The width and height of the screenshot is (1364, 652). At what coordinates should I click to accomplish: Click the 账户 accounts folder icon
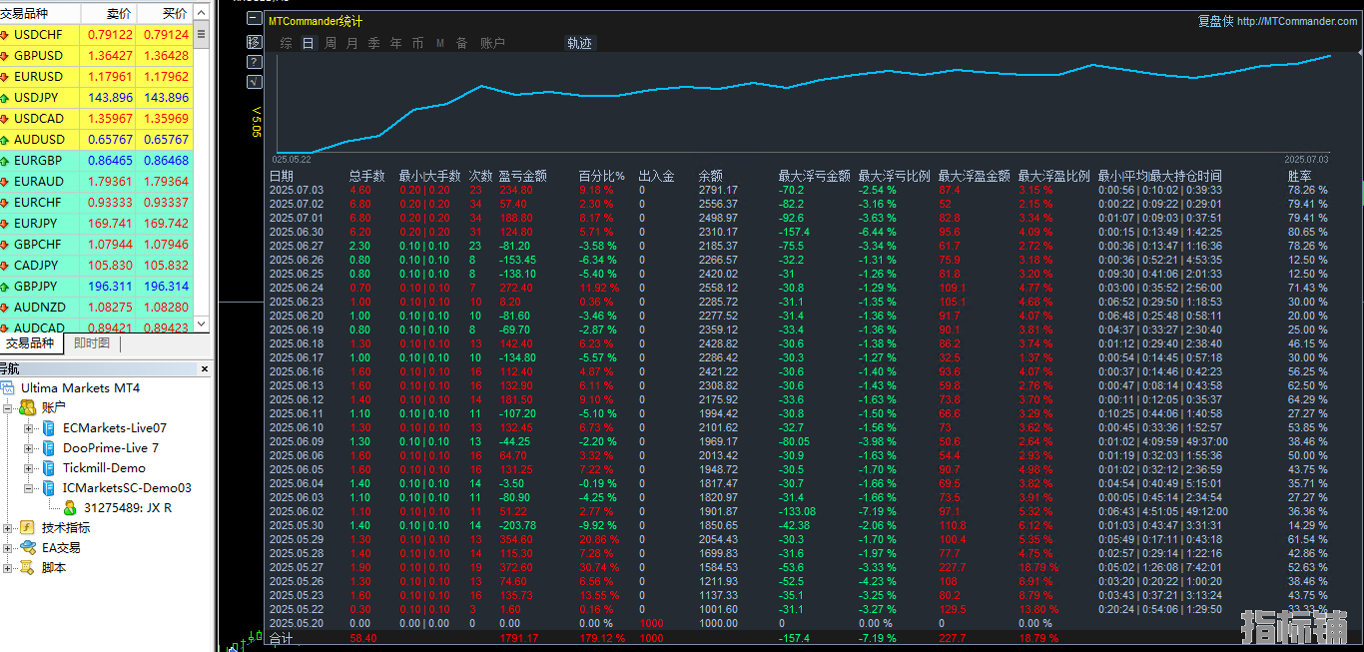click(28, 407)
